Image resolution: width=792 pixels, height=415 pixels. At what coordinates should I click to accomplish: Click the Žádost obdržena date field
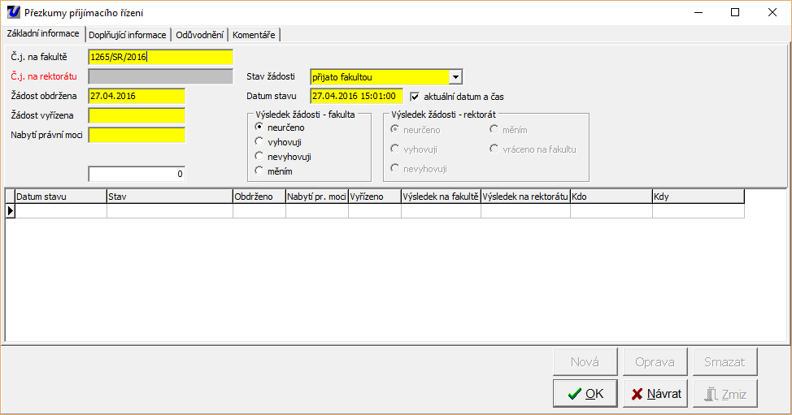pos(137,96)
